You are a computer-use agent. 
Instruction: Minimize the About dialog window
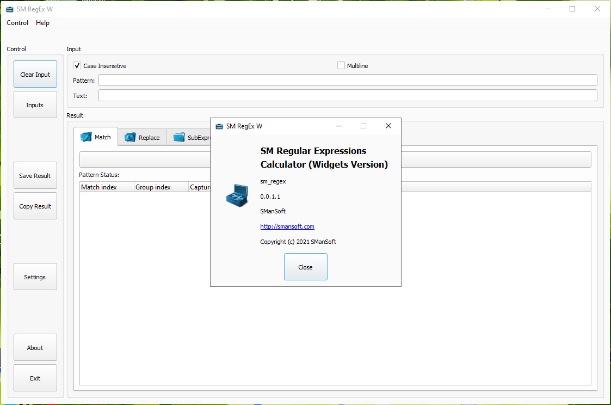339,126
